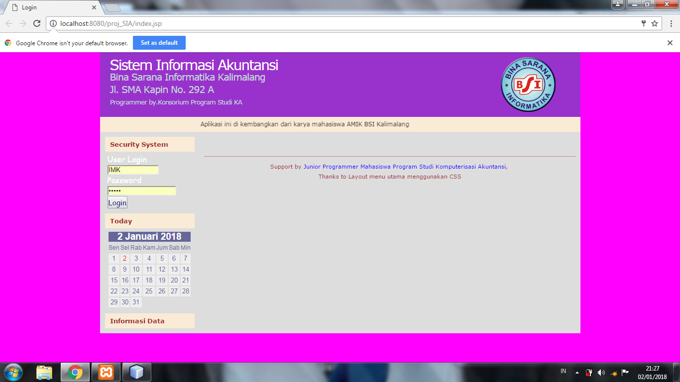Viewport: 680px width, 382px height.
Task: Select date 21 in the calendar
Action: click(185, 281)
